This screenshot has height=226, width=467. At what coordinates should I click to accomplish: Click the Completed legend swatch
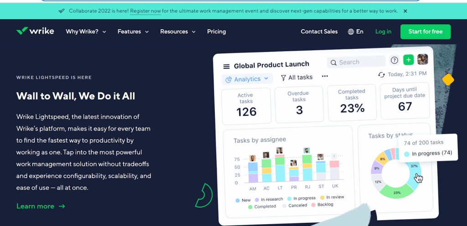(x=250, y=207)
